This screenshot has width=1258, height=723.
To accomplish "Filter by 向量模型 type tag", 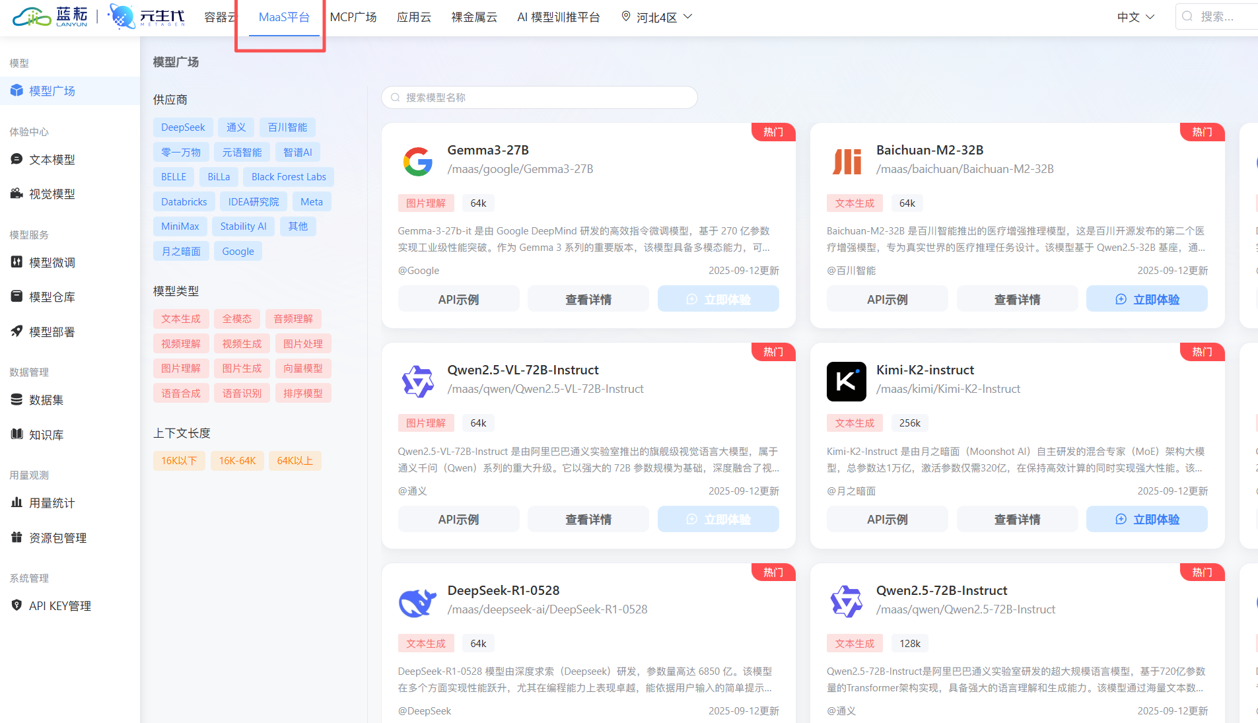I will (x=303, y=368).
